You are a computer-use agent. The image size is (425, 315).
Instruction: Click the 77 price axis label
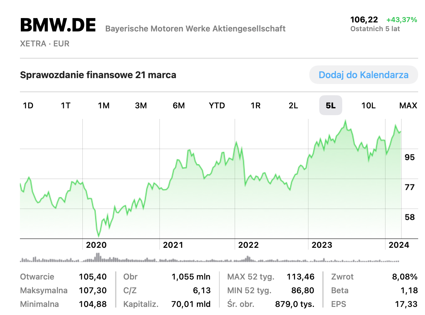pyautogui.click(x=410, y=187)
